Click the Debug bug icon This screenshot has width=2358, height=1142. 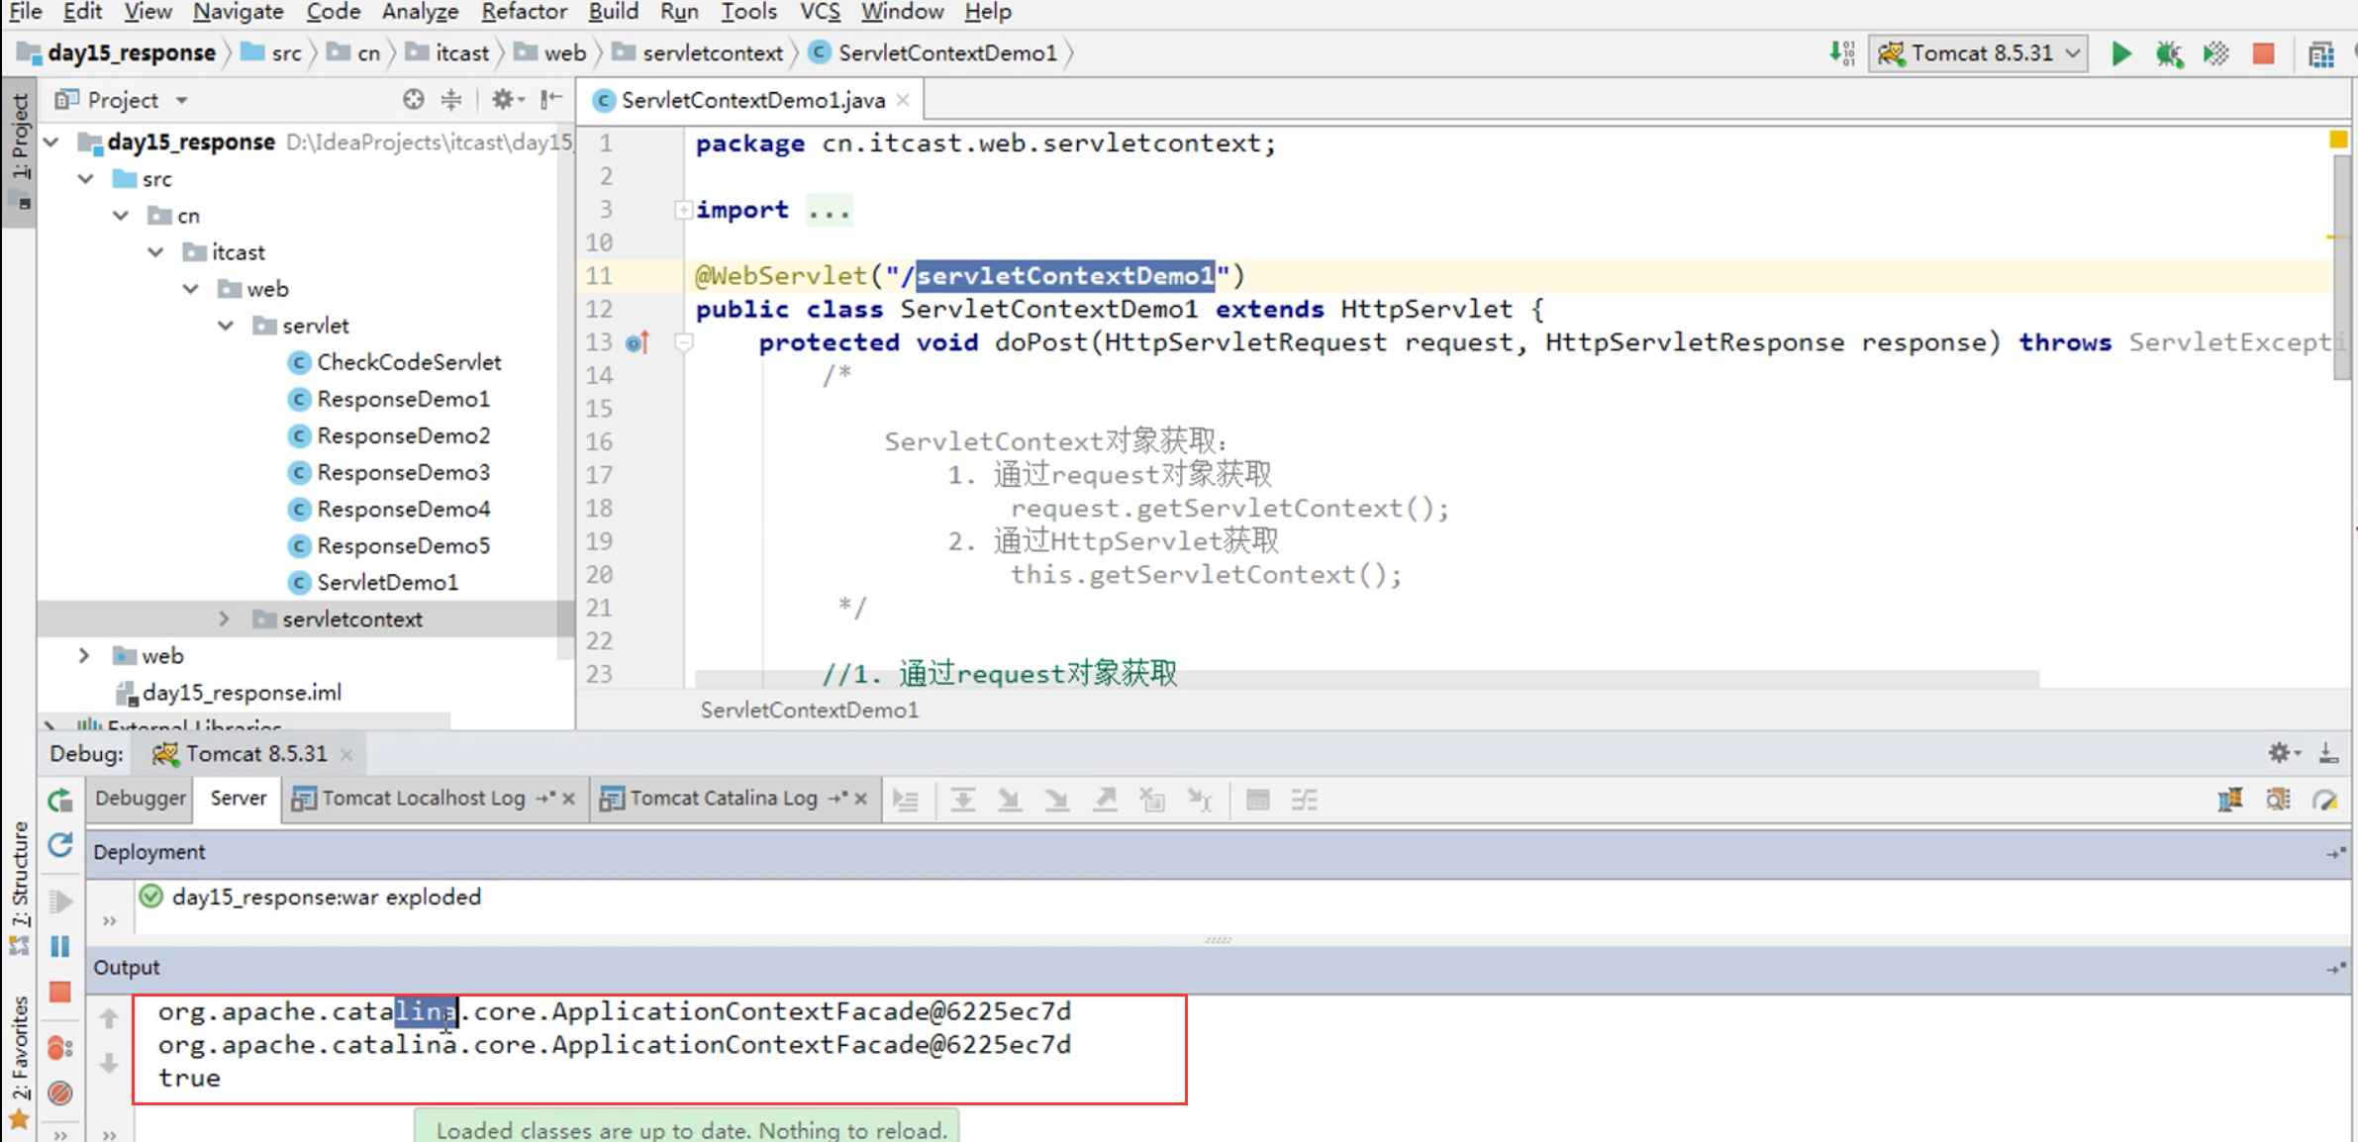pyautogui.click(x=2169, y=53)
